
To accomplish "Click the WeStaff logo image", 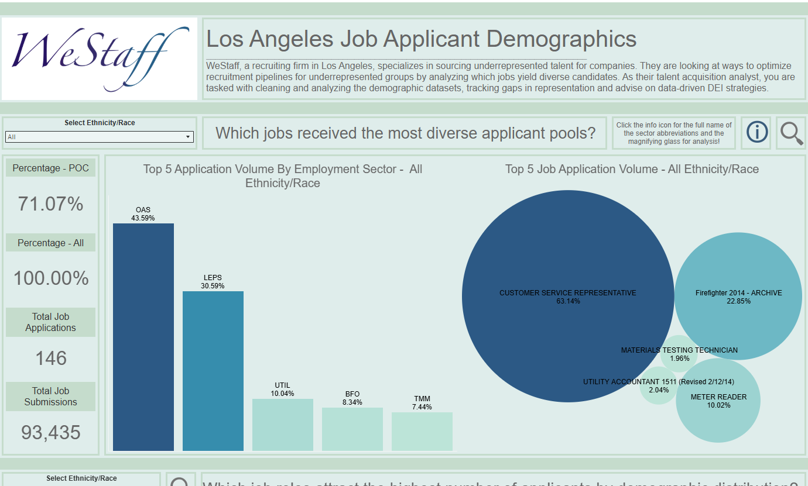I will click(x=100, y=58).
